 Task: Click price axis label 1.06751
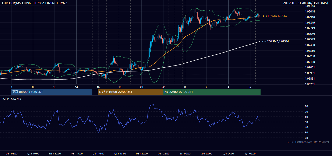tap(310, 84)
